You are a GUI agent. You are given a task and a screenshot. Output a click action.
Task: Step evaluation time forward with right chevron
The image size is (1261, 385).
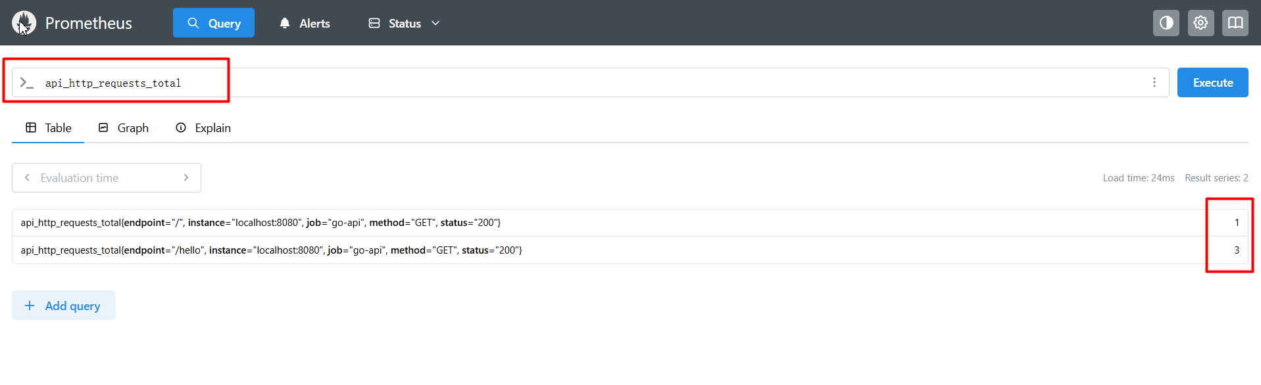pos(186,177)
